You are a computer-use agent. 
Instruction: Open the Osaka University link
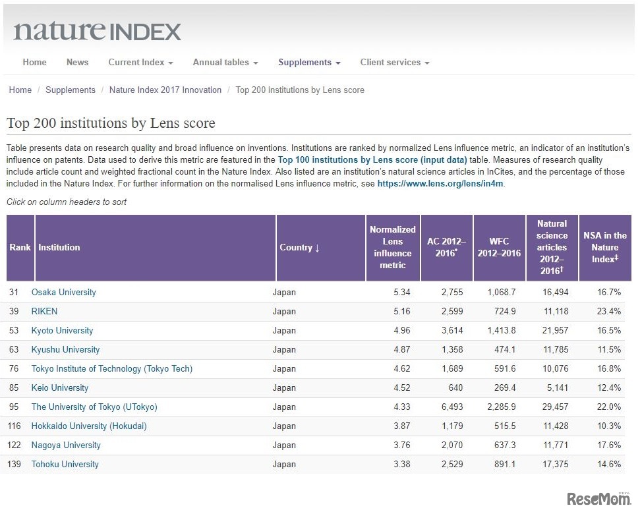pyautogui.click(x=63, y=293)
